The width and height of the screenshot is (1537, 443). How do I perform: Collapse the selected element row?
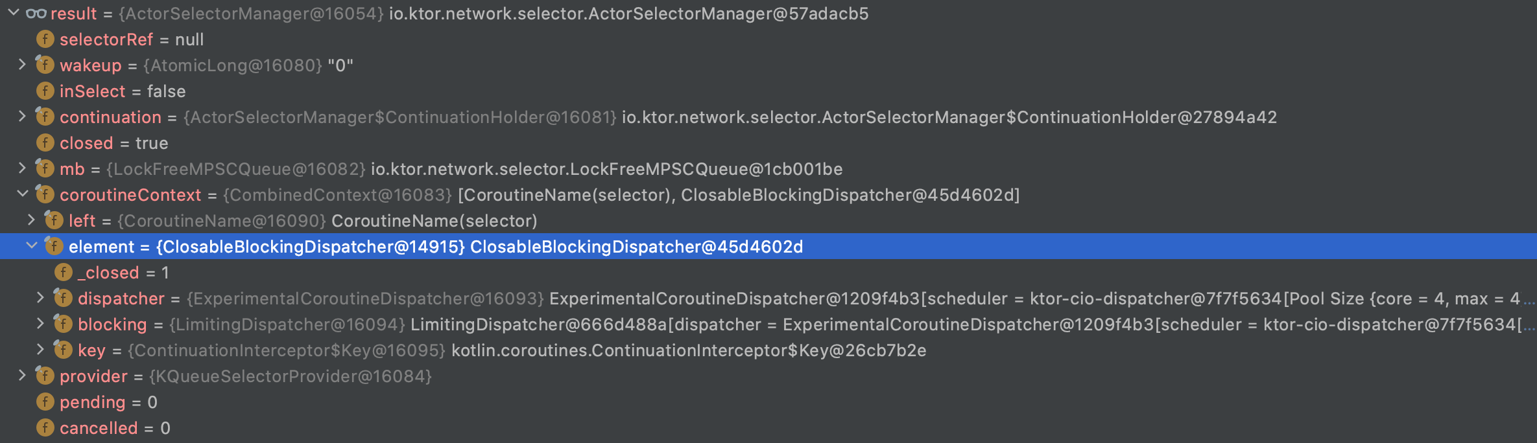coord(29,247)
